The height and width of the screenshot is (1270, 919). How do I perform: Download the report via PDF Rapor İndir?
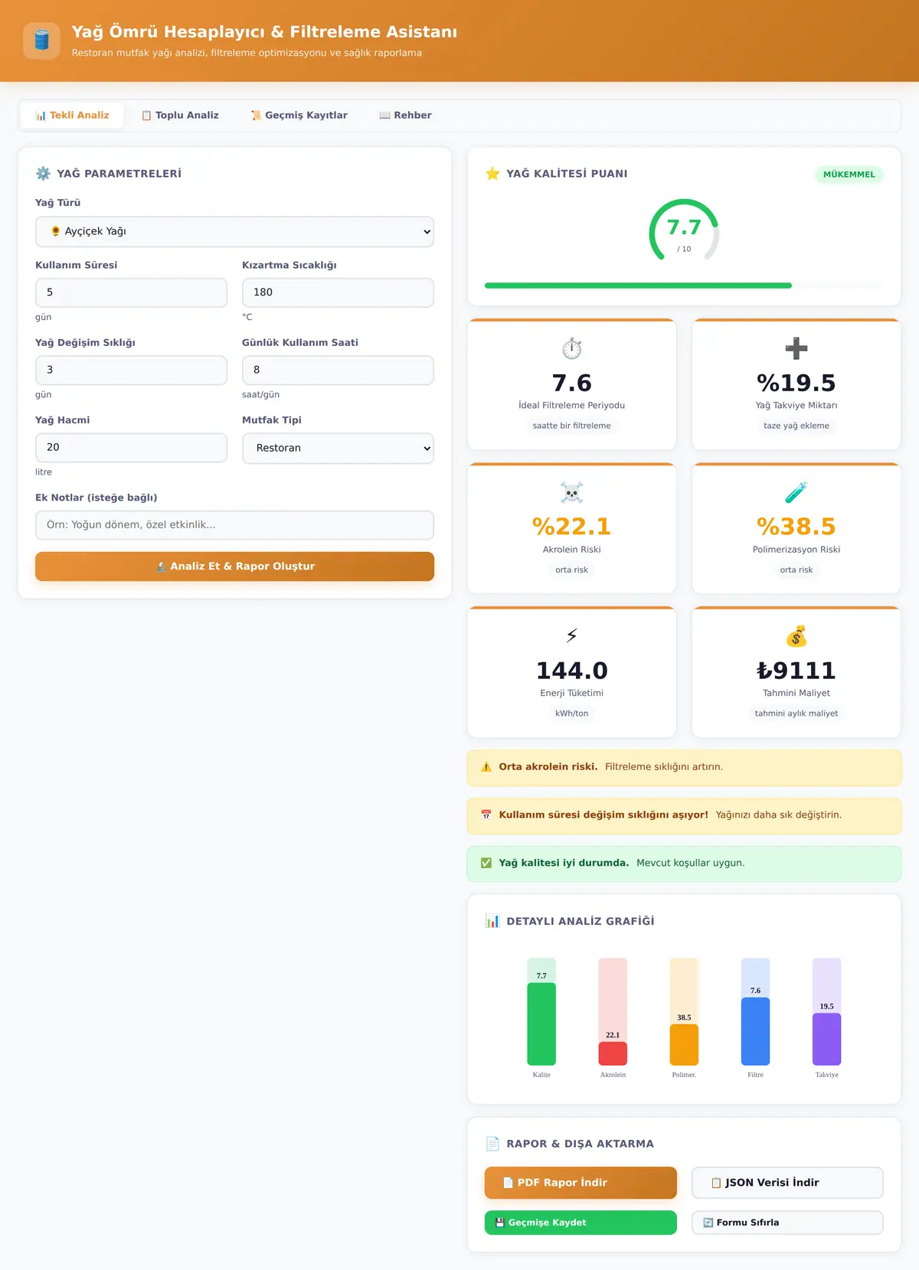(581, 1183)
